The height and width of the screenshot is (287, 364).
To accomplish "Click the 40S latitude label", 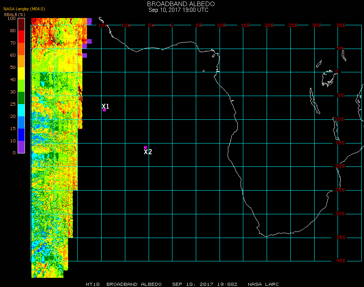I will click(x=341, y=261).
